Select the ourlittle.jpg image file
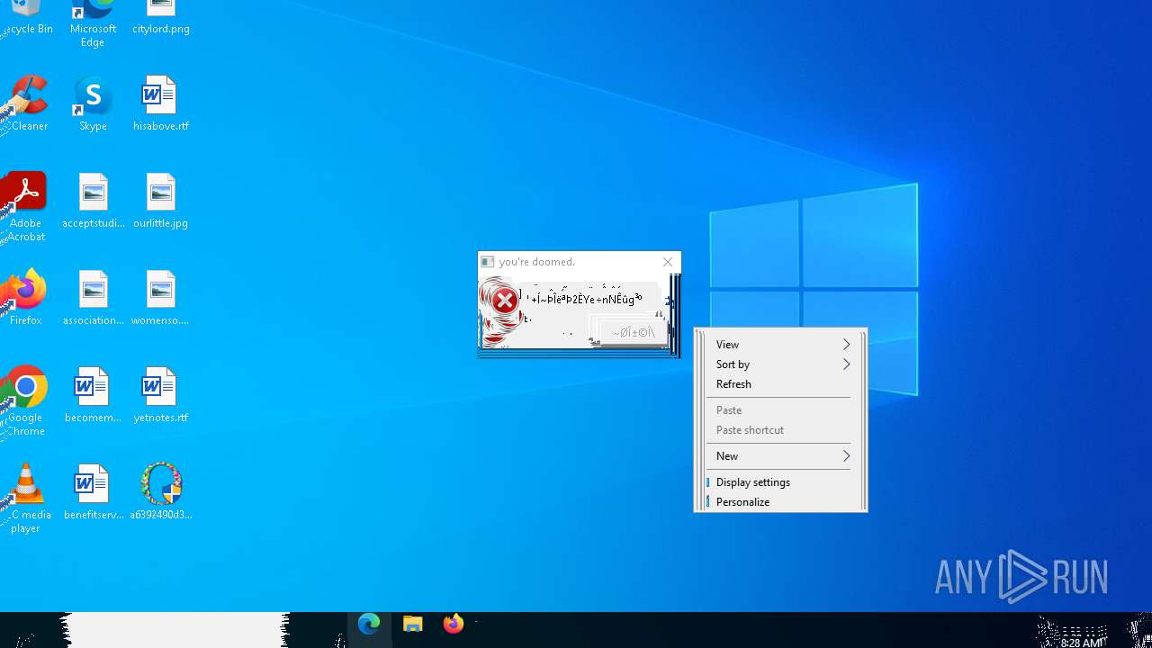This screenshot has width=1152, height=648. 161,201
